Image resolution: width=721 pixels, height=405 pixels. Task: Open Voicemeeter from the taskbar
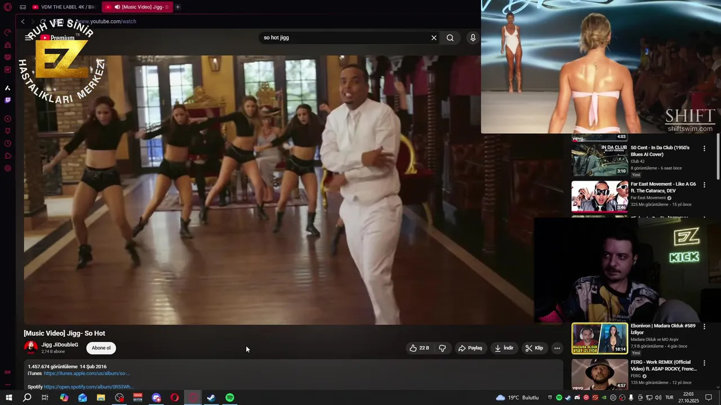click(137, 398)
